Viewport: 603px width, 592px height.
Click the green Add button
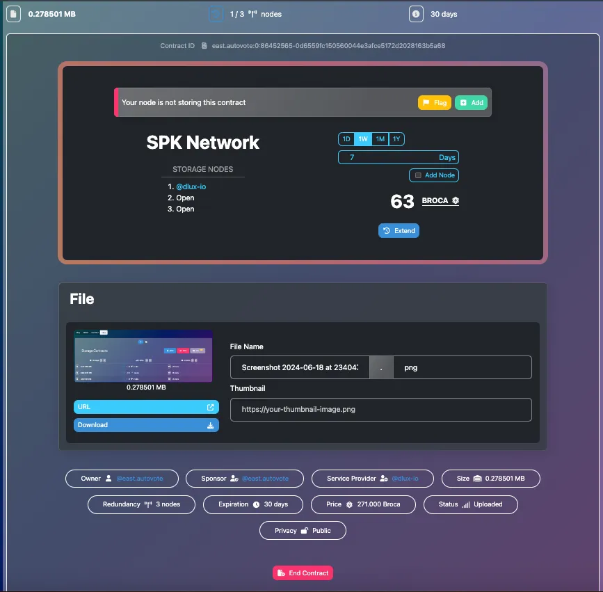[471, 103]
